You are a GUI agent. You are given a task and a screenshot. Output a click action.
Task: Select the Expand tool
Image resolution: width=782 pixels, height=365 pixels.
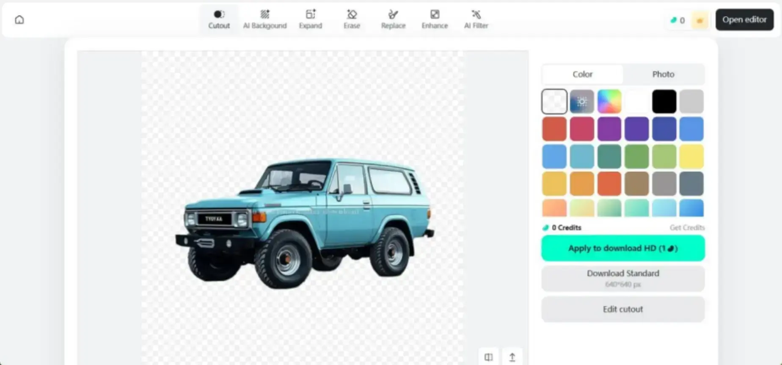(x=310, y=19)
